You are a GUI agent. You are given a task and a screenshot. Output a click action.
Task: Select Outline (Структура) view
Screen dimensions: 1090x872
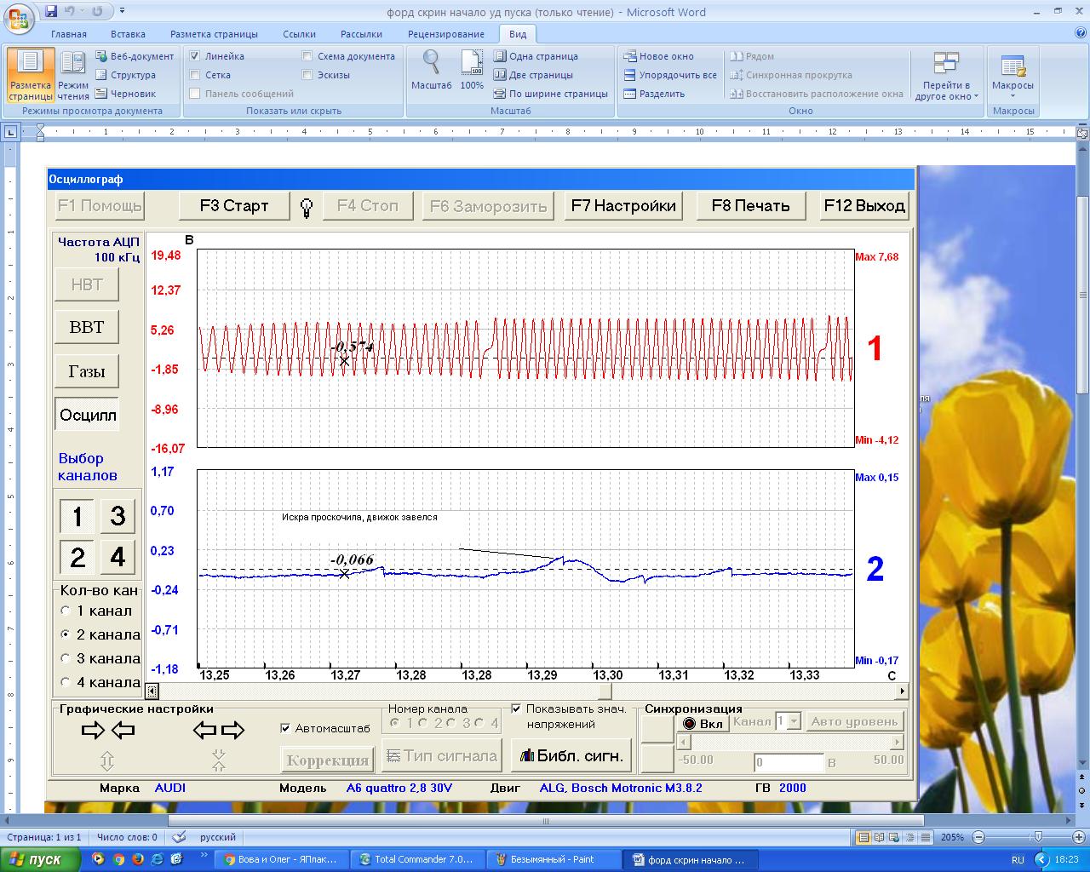[x=125, y=75]
